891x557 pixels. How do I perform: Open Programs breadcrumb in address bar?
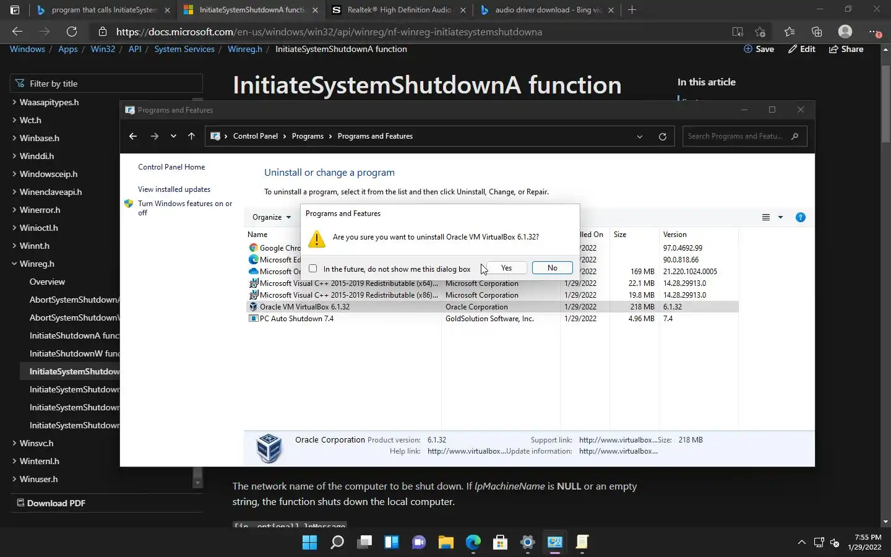pos(308,136)
